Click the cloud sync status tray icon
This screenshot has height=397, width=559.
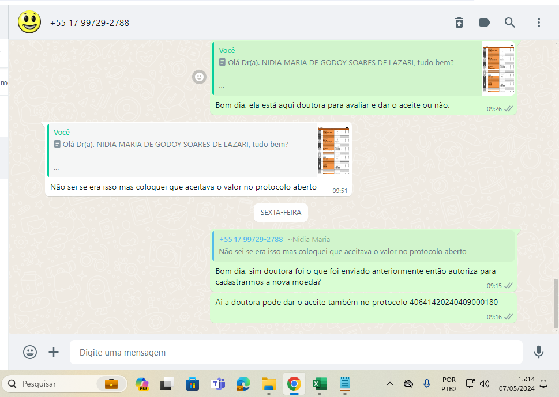pyautogui.click(x=408, y=384)
